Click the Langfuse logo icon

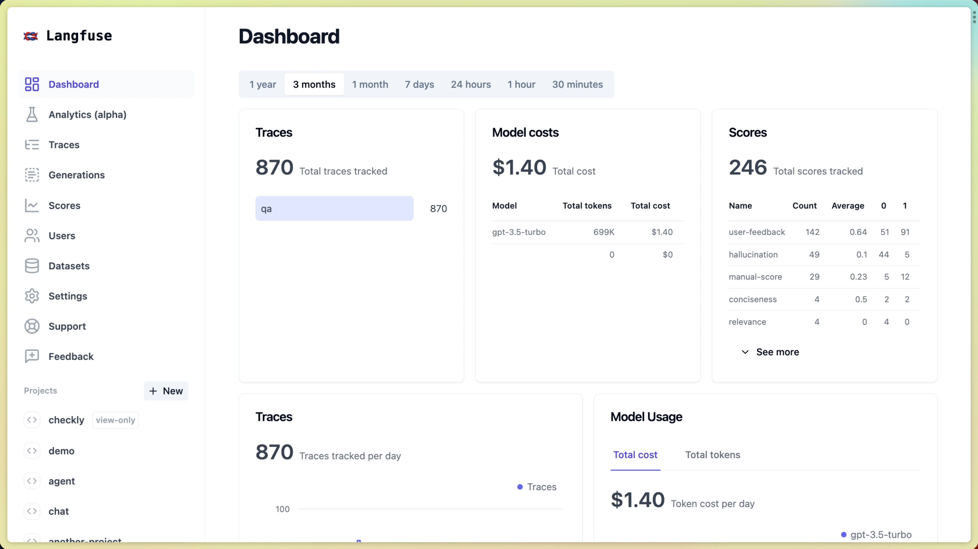point(31,35)
